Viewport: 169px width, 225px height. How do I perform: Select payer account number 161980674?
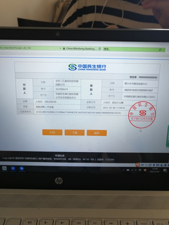(62, 89)
